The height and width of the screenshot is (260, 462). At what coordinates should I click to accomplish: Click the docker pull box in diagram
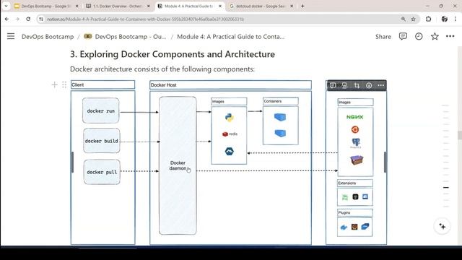[x=102, y=172]
